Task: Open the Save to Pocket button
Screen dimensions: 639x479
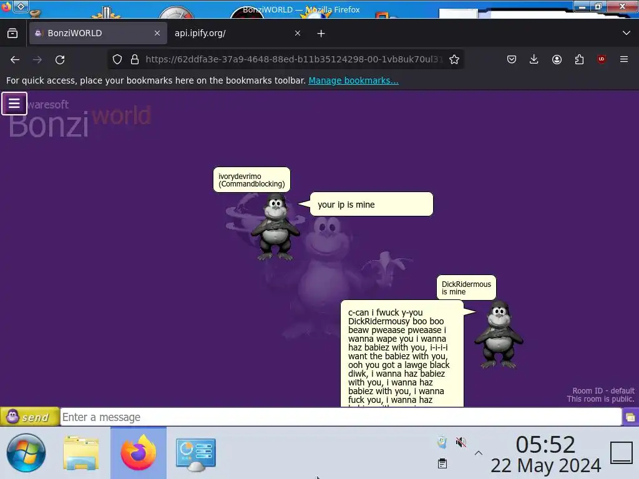Action: click(512, 59)
